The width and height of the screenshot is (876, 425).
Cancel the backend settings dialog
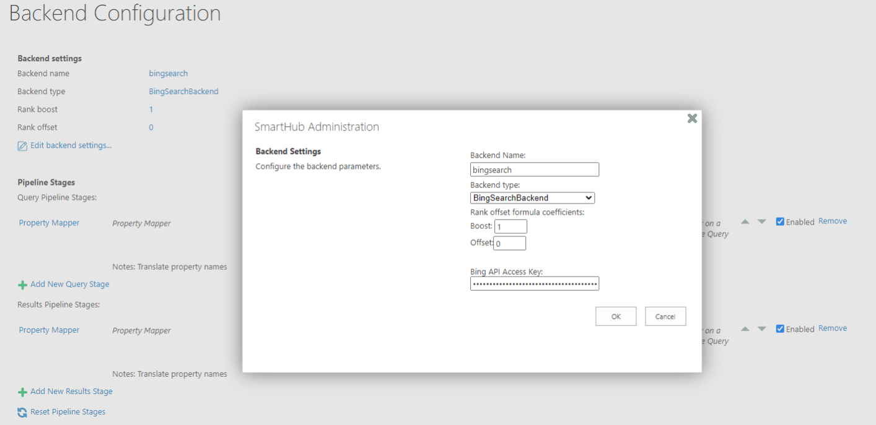tap(665, 316)
